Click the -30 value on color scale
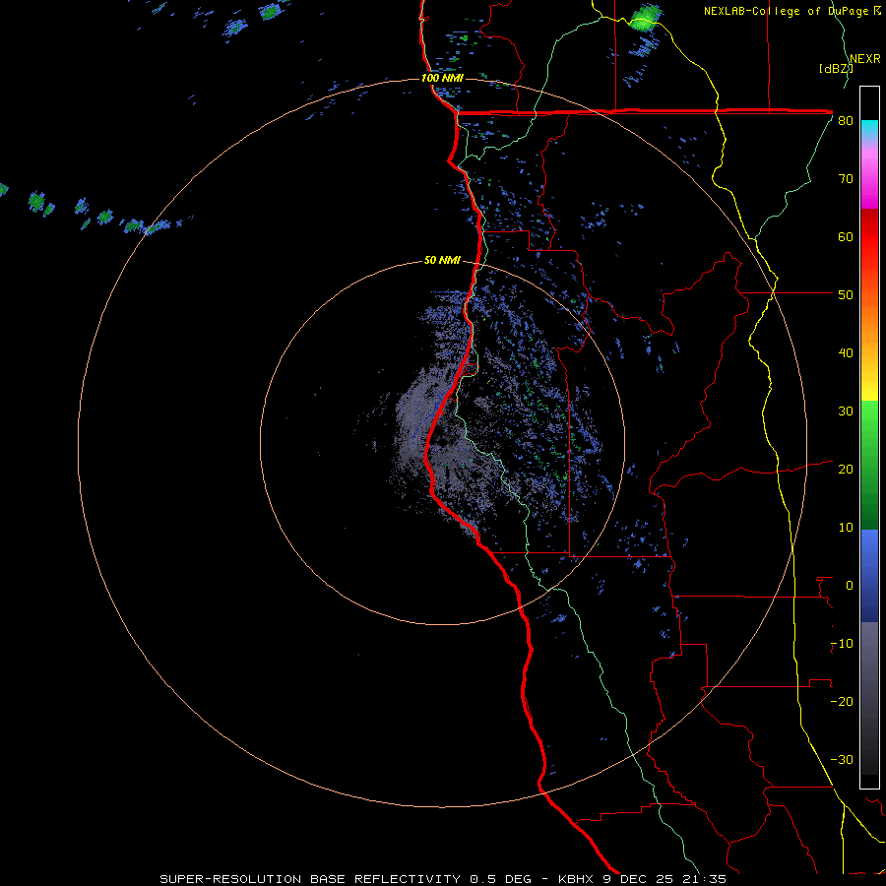This screenshot has width=886, height=886. [x=842, y=759]
